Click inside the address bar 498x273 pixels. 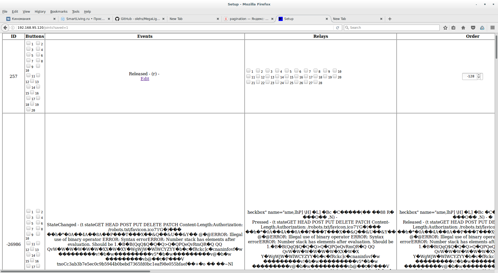pos(156,28)
